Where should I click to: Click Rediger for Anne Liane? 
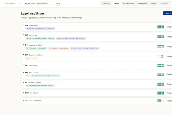click(x=169, y=65)
